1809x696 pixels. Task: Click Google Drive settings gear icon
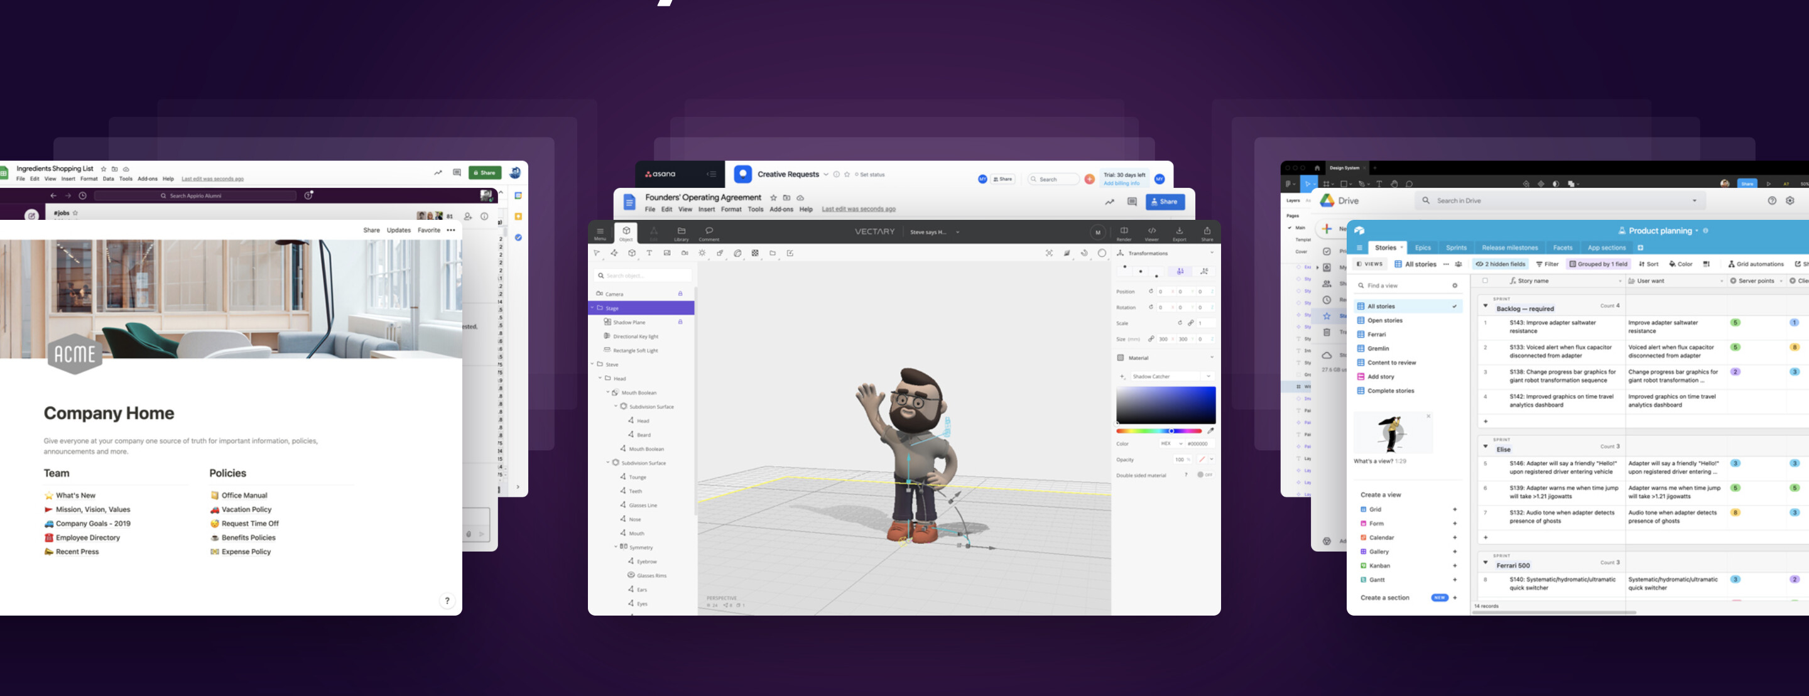coord(1790,201)
